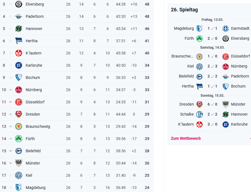
Task: Open the Kiel 2:3 Nürnberg match score
Action: pos(212,66)
